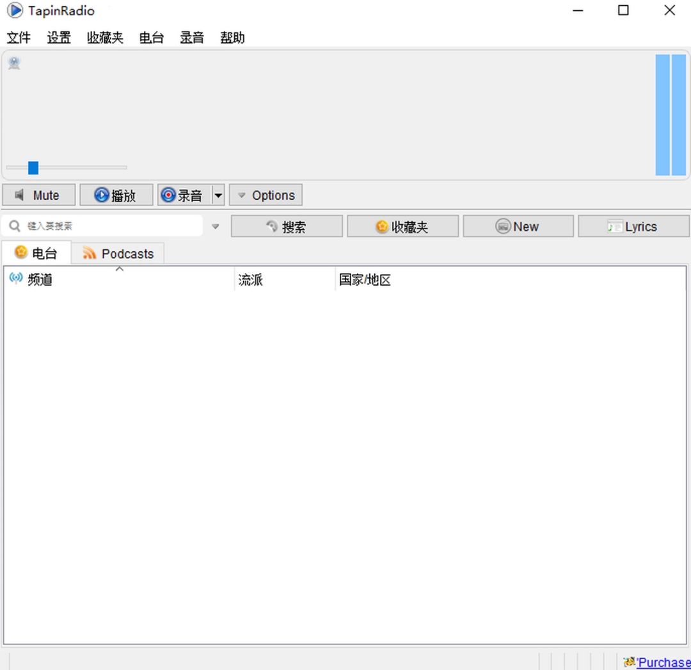Screen dimensions: 691x670
Task: Click the red record icon on 录音 button
Action: (x=168, y=195)
